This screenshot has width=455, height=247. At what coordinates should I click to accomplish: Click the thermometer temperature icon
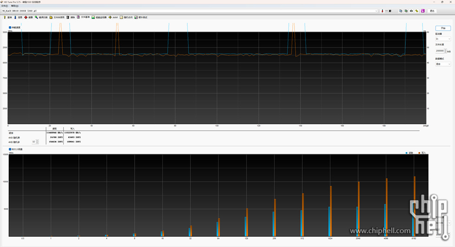(382, 11)
